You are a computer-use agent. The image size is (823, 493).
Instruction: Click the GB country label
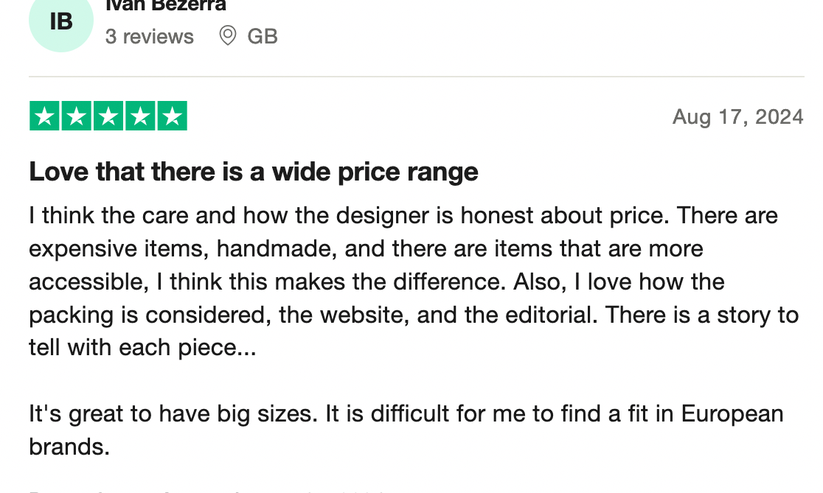(263, 37)
